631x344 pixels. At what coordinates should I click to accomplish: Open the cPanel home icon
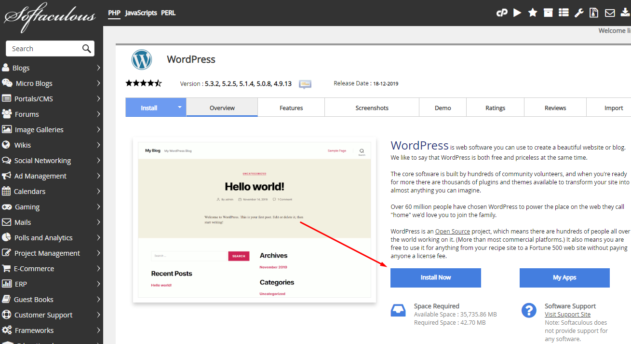point(502,13)
